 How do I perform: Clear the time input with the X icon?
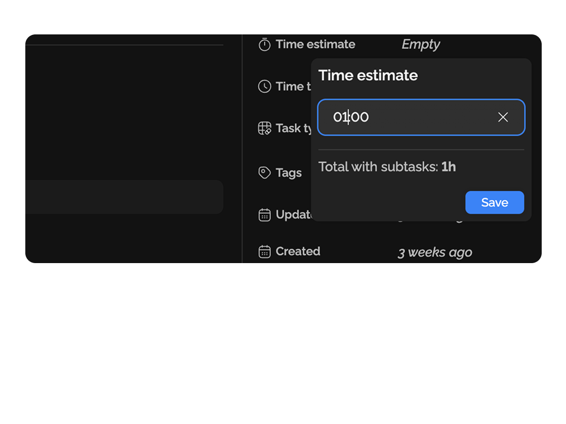(x=503, y=117)
